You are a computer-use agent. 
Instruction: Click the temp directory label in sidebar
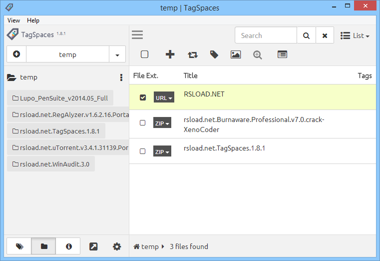[x=28, y=77]
